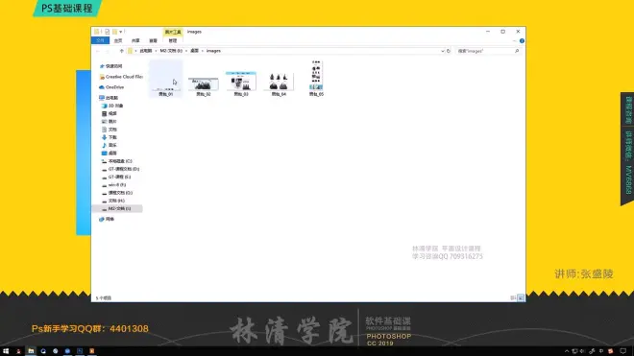Show hidden system tray icons
634x356 pixels.
(x=567, y=351)
